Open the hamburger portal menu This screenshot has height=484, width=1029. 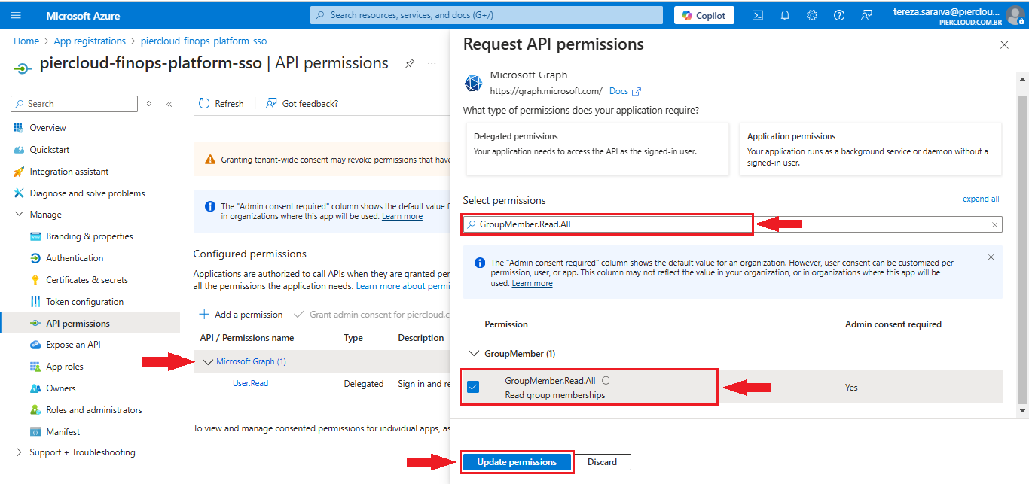16,15
